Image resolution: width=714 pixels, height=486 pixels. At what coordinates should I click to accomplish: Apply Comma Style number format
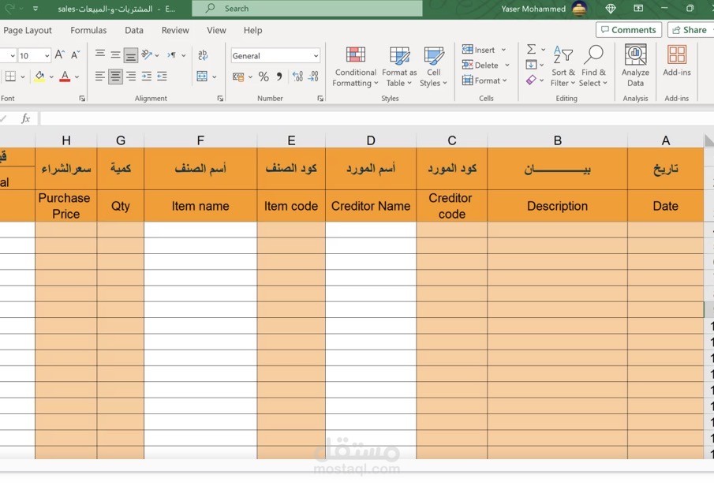[279, 77]
